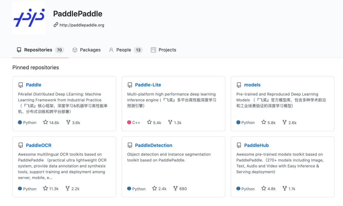Open the PaddleOCR repository link
Screen dimensions: 343x206
(39, 145)
